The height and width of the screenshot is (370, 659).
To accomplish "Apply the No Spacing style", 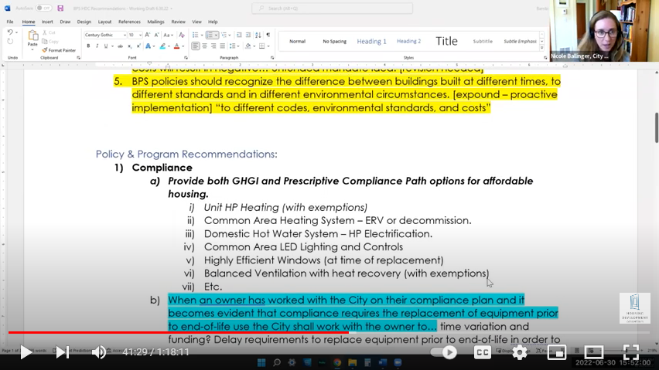I will tap(335, 41).
